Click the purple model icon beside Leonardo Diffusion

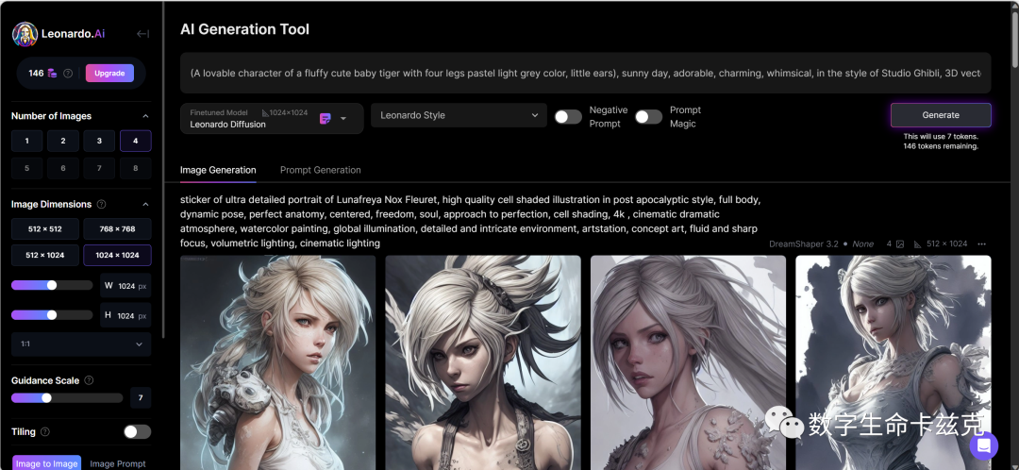[x=326, y=118]
